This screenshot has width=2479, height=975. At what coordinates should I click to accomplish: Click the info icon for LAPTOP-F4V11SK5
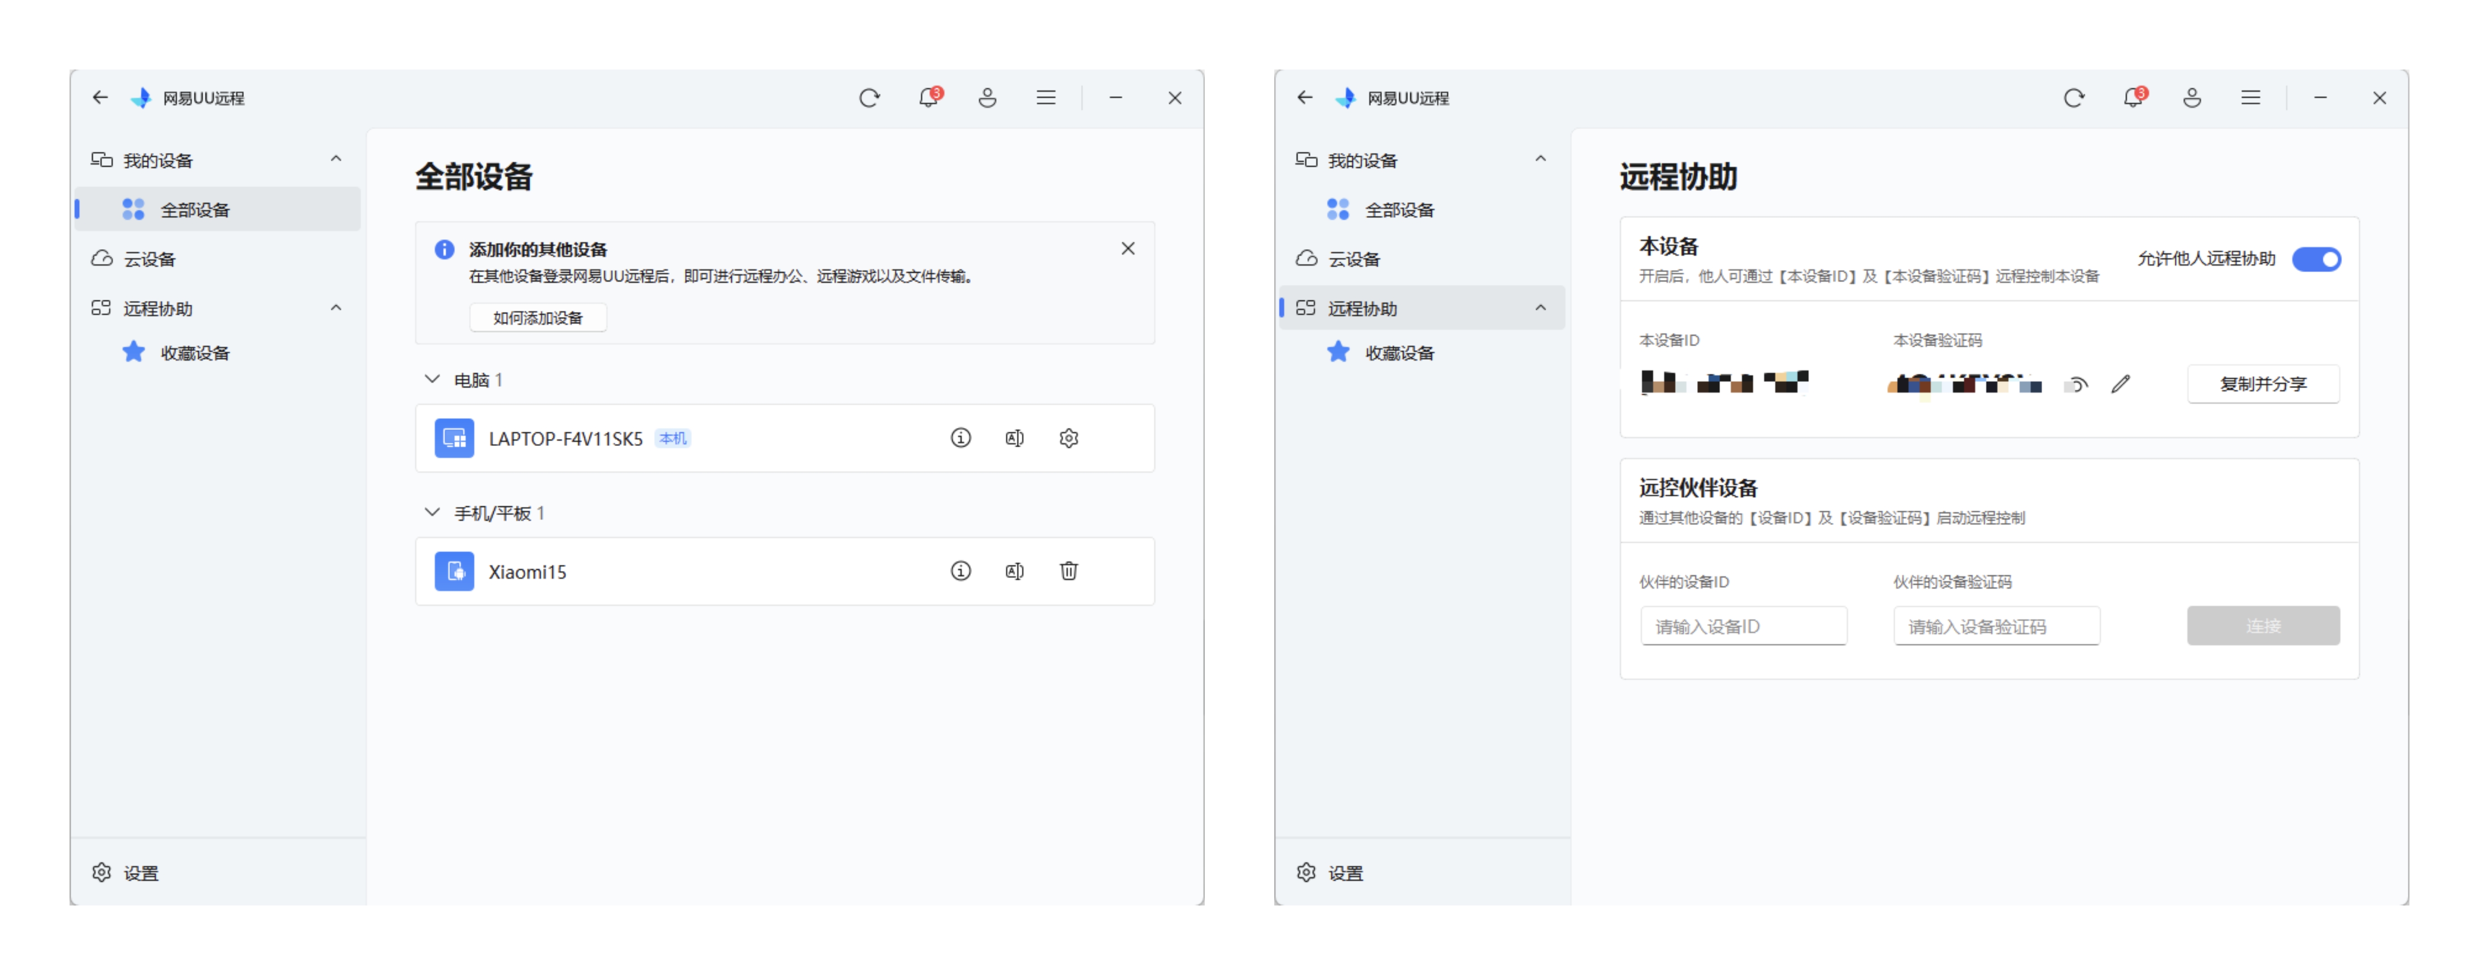959,438
